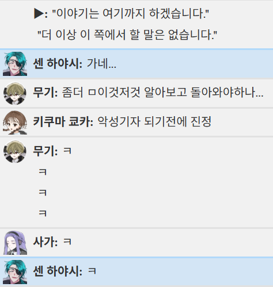The image size is (273, 287).
Task: Click the sender name "키쿠마 쿄카"
Action: click(63, 122)
